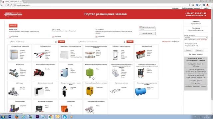Click the browser address bar
This screenshot has width=213, height=119.
pos(101,5)
